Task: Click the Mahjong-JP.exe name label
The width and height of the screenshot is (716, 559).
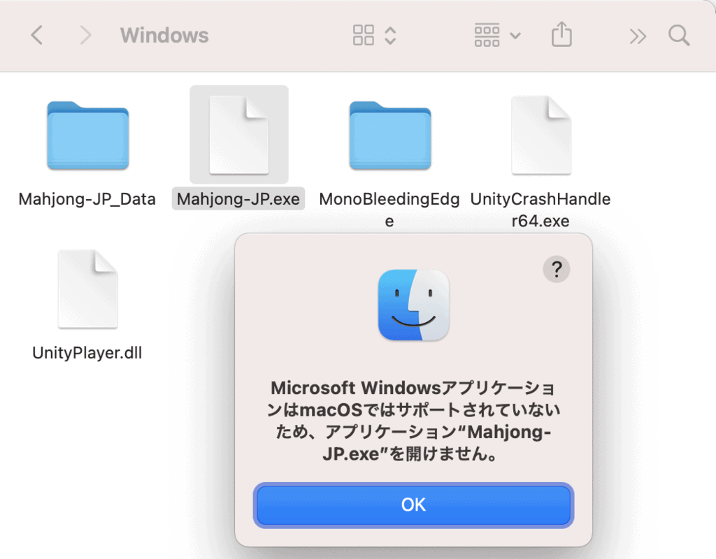Action: (x=238, y=199)
